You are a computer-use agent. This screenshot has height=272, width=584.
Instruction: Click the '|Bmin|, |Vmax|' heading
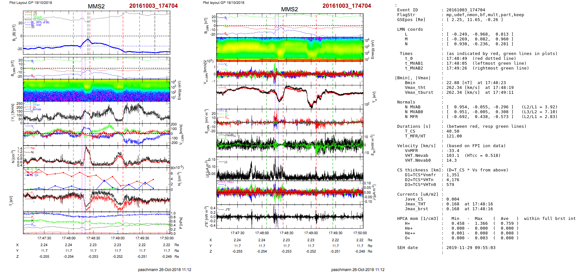(412, 78)
